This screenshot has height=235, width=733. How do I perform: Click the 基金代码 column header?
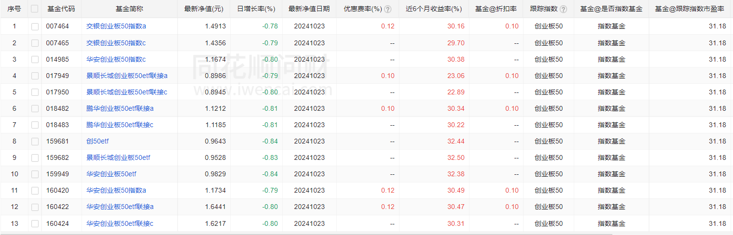coord(61,9)
